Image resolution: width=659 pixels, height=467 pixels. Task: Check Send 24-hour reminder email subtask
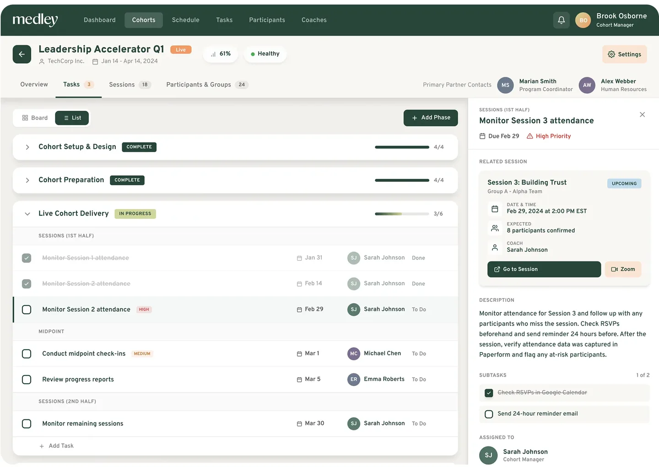pos(489,414)
